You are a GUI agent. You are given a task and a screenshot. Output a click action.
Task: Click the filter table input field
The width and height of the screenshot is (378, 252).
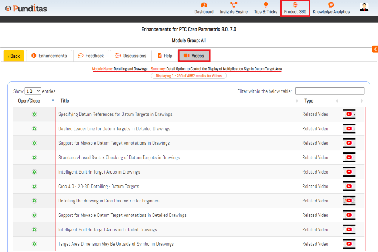(x=330, y=91)
